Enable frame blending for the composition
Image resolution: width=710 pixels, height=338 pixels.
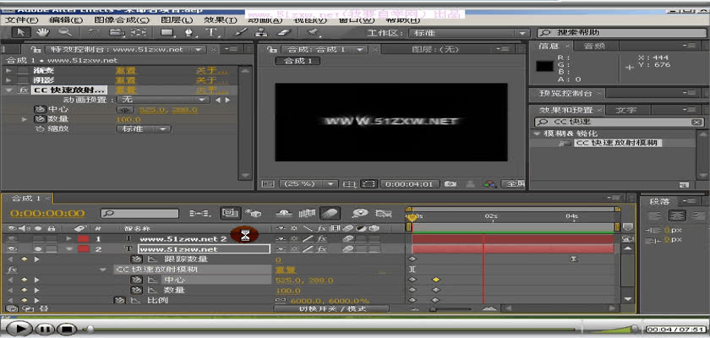[308, 213]
